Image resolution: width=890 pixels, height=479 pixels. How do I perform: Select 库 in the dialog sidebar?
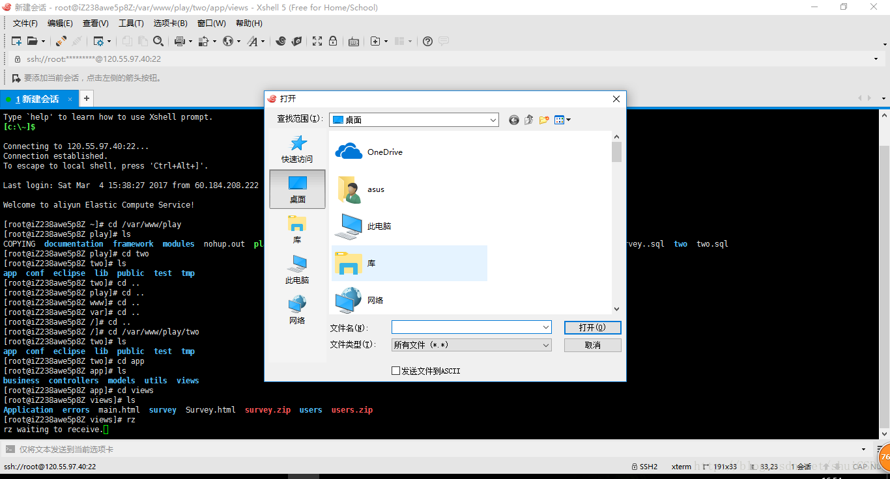297,230
